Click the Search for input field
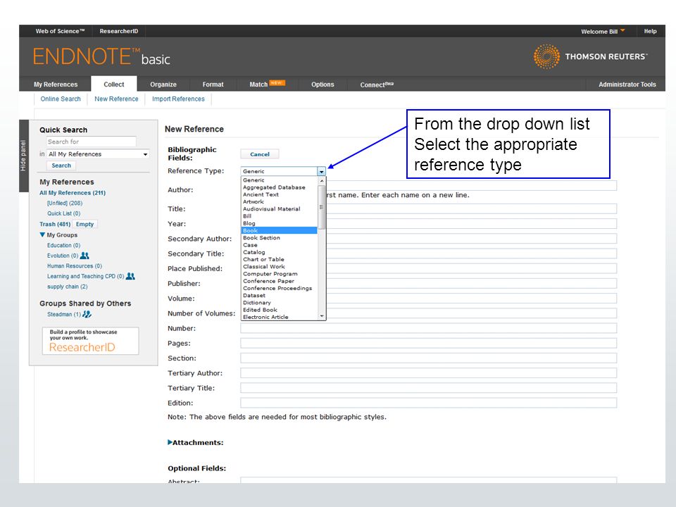Screen dimensions: 676x507 click(x=91, y=142)
